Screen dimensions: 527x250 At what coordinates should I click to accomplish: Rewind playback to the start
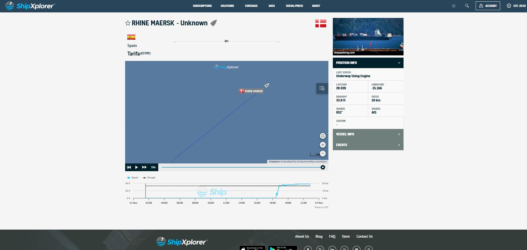tap(129, 167)
